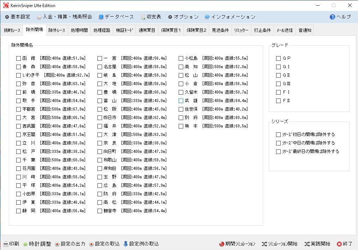Viewport: 358px width, 250px height.
Task: Toggle the 奈良 venue checkbox
Action: [x=100, y=143]
